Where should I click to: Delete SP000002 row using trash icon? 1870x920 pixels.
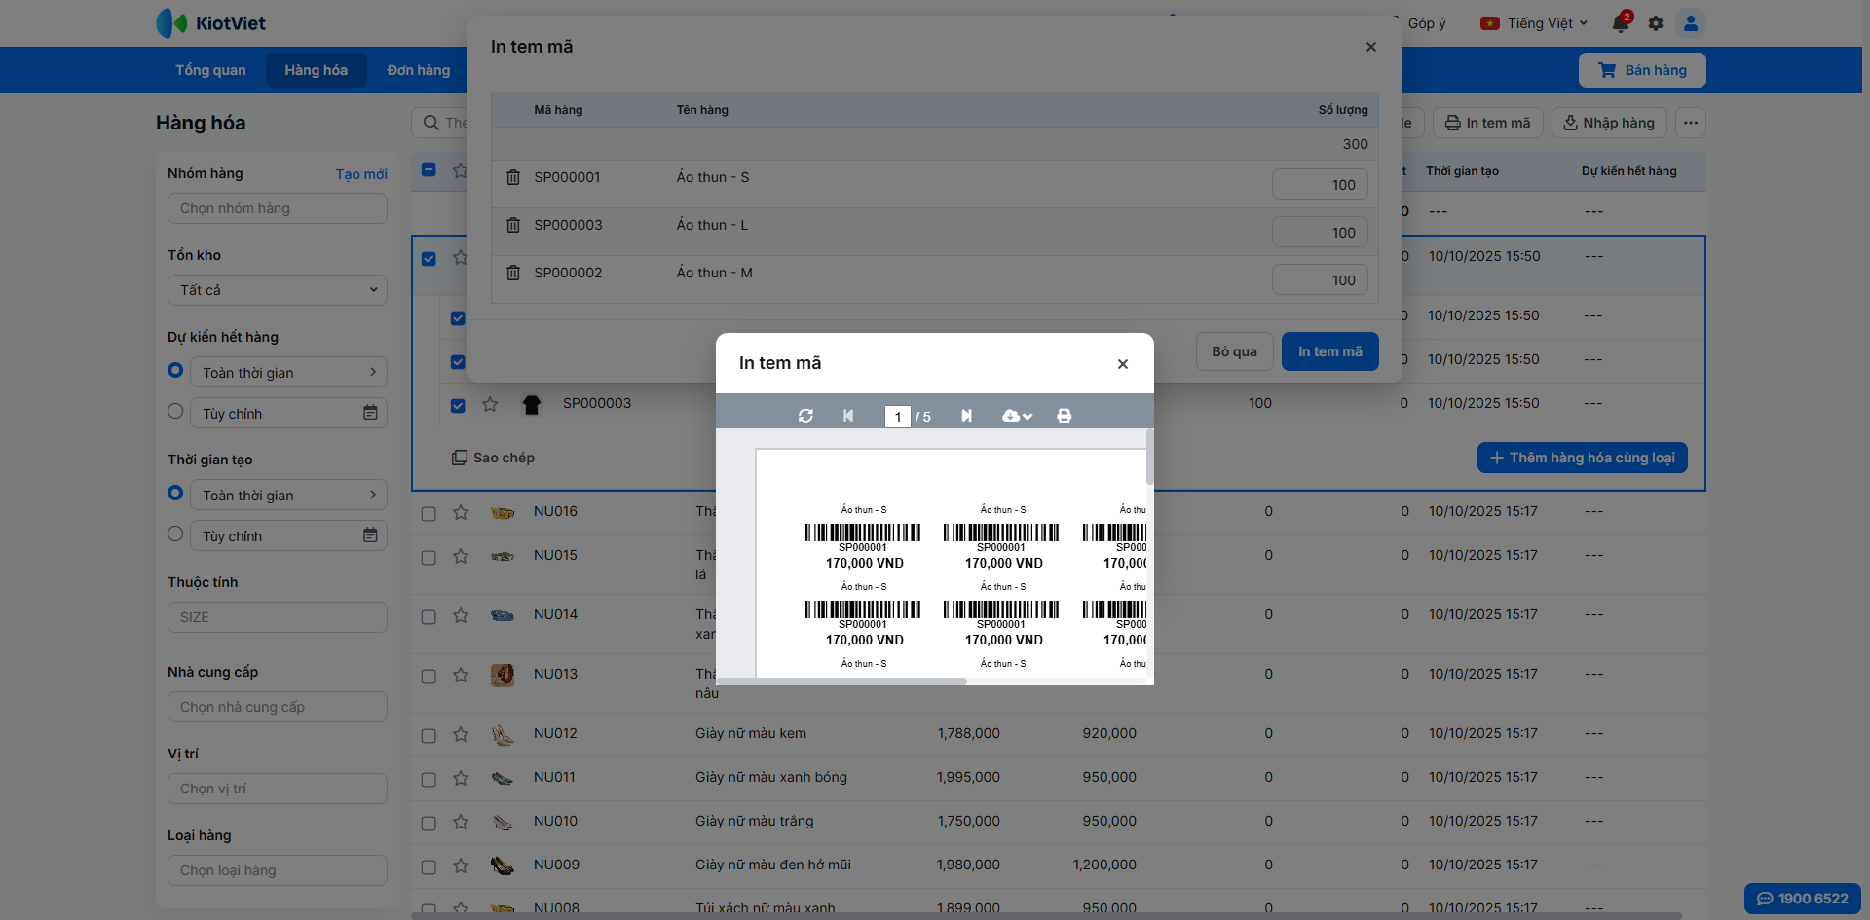[x=513, y=273]
